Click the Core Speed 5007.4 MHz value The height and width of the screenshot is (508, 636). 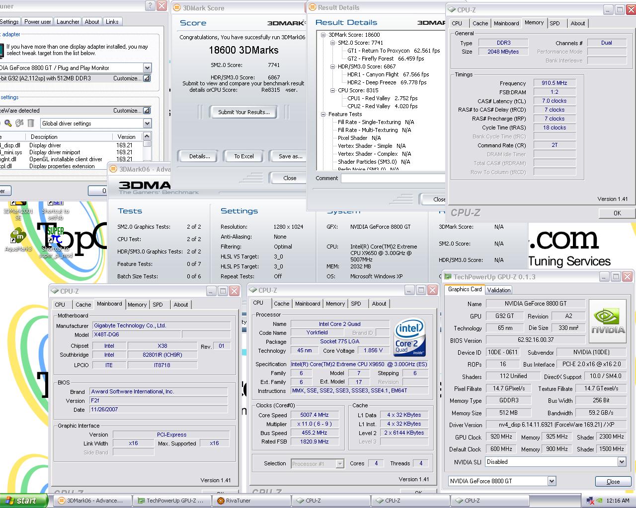tap(315, 415)
